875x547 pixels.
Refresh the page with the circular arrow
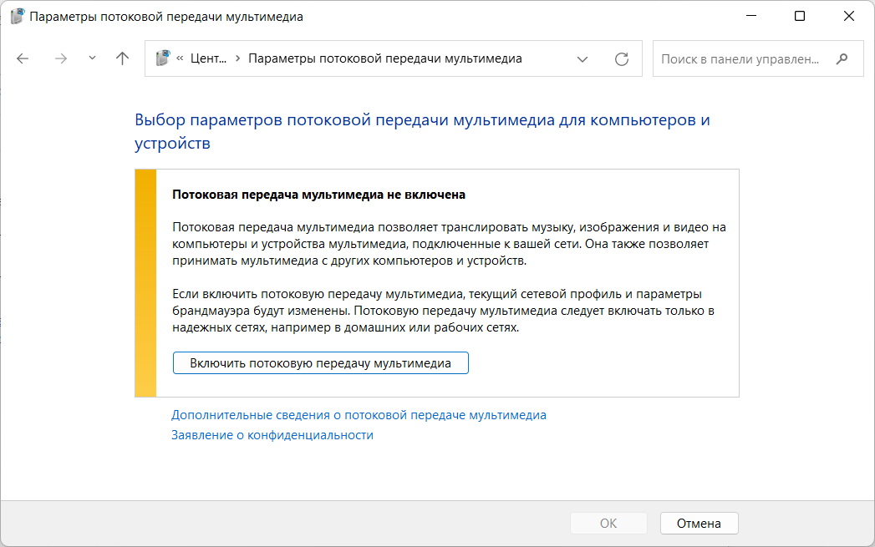(x=622, y=58)
